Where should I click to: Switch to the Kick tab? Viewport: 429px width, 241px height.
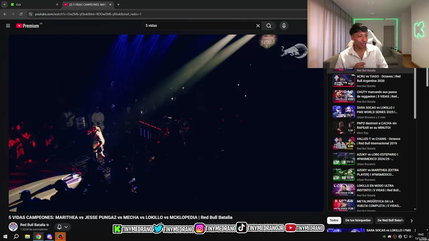(34, 4)
